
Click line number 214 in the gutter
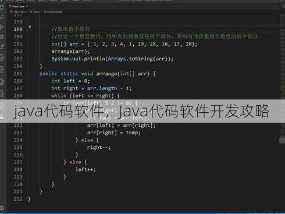click(18, 140)
